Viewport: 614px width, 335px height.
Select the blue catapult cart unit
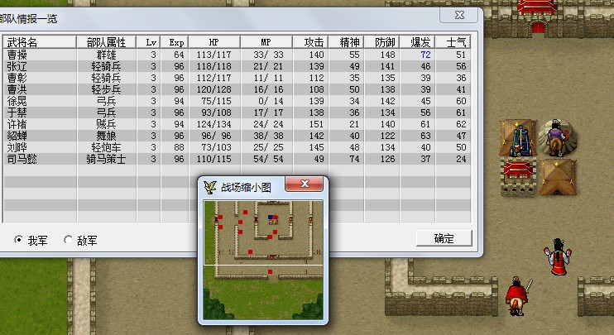(x=519, y=138)
